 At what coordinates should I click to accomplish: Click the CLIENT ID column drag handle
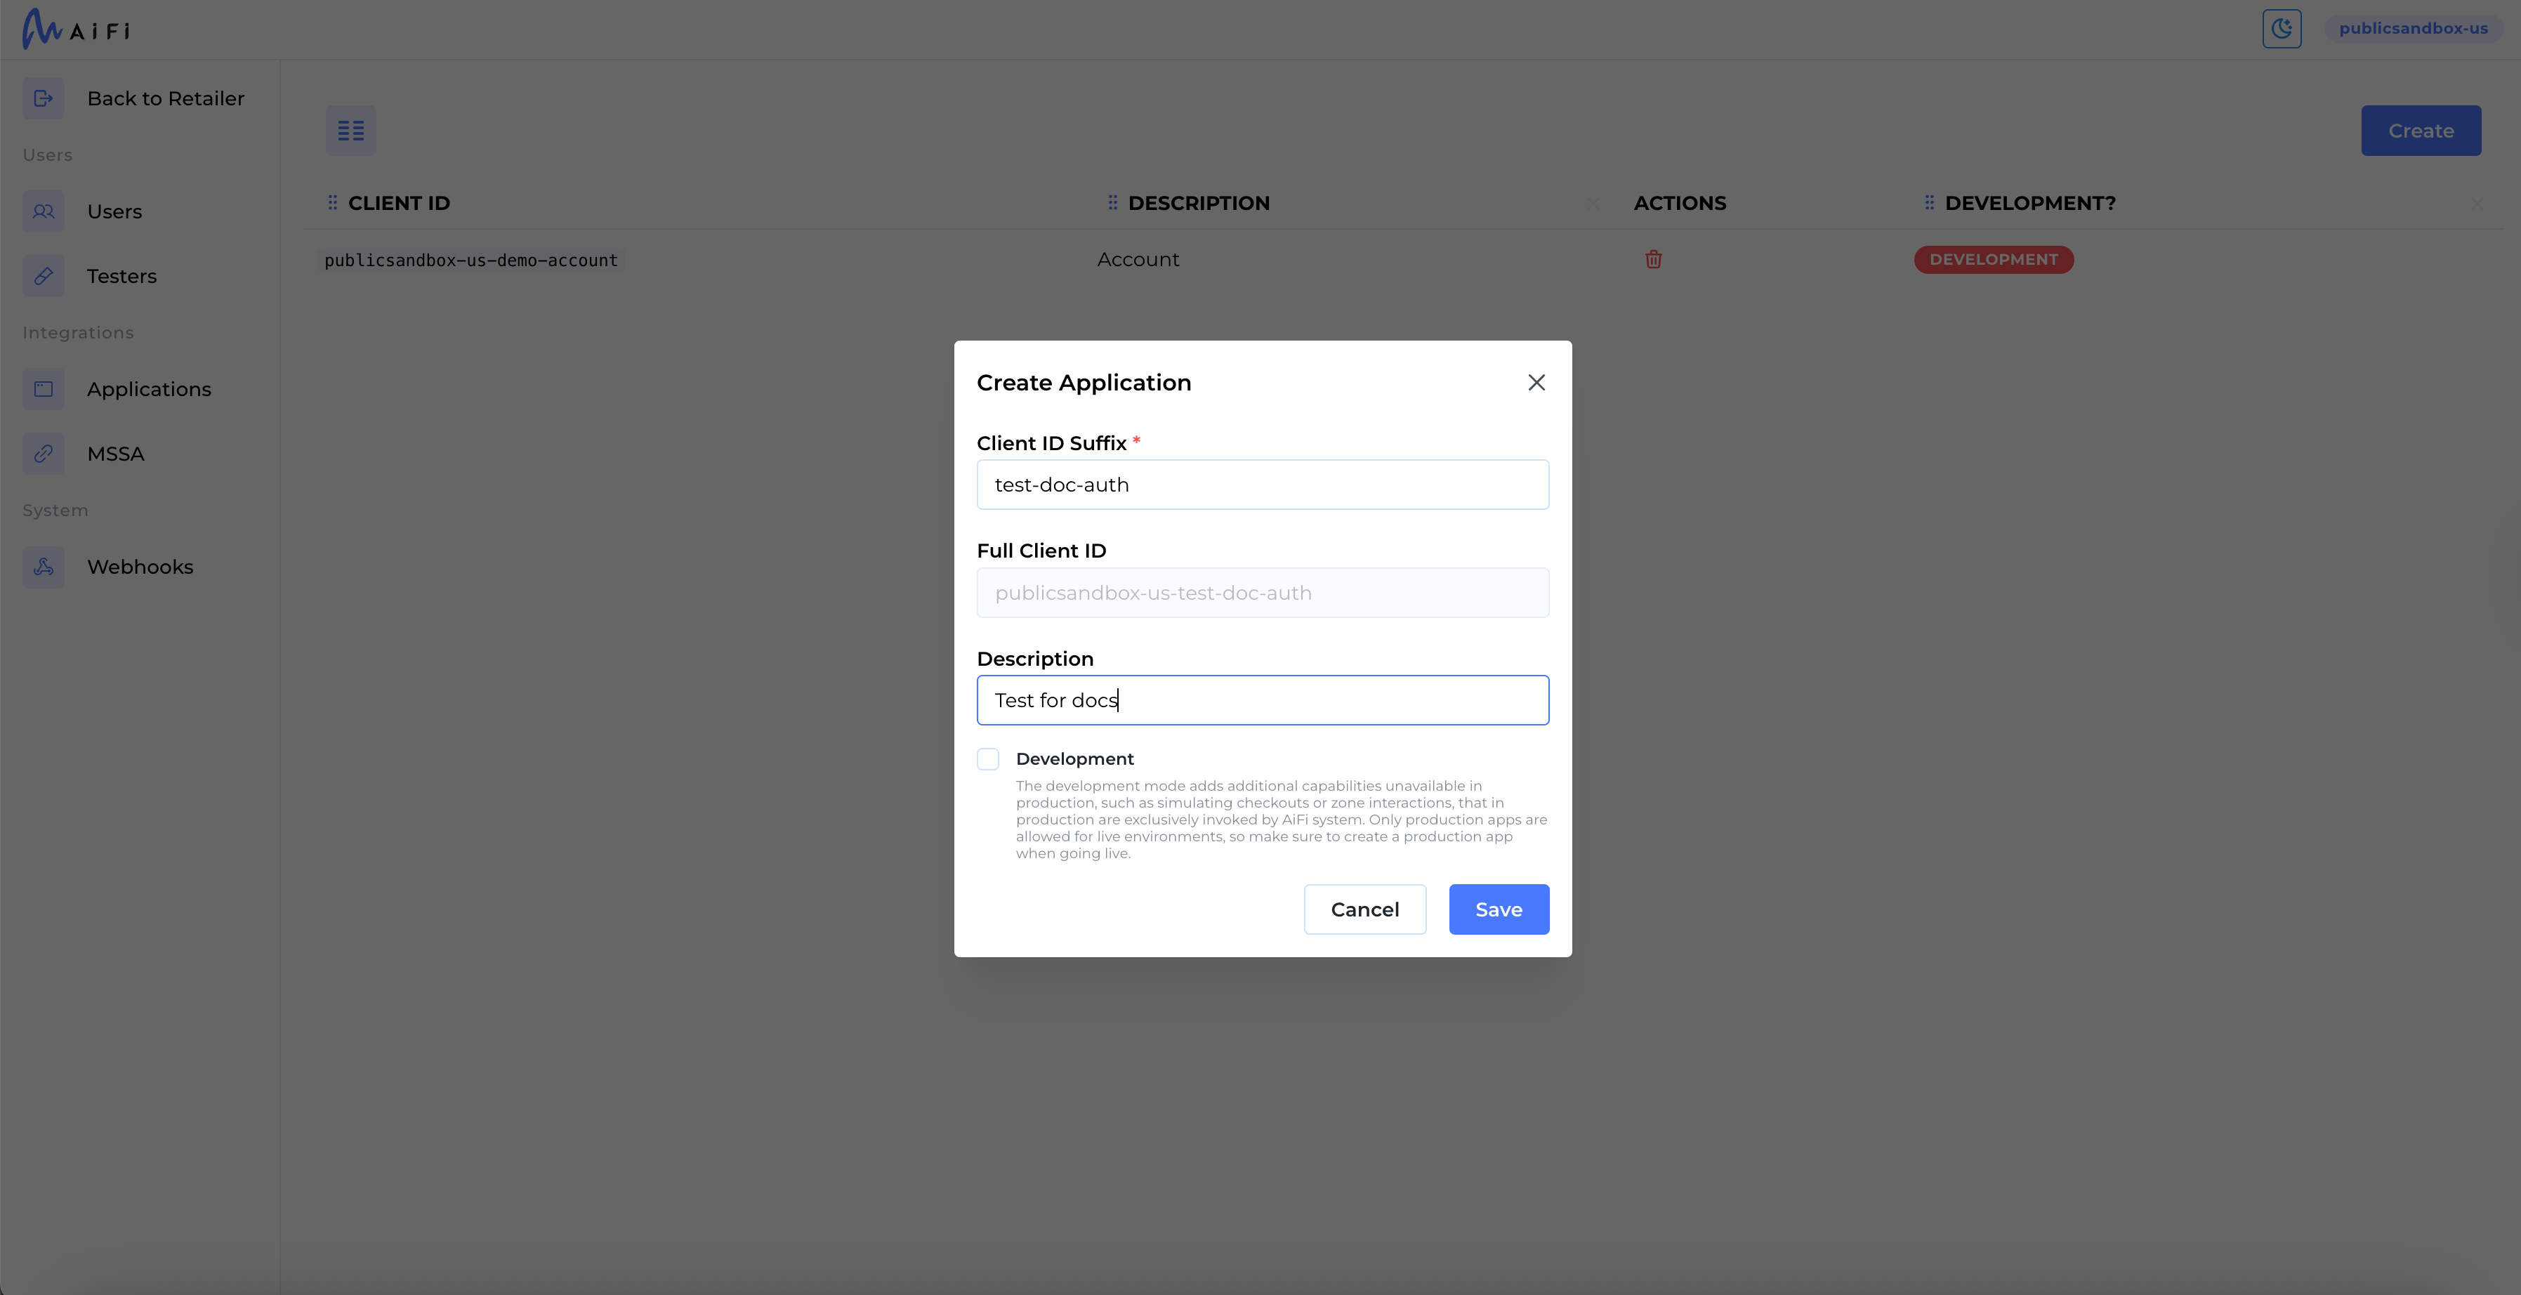tap(333, 203)
